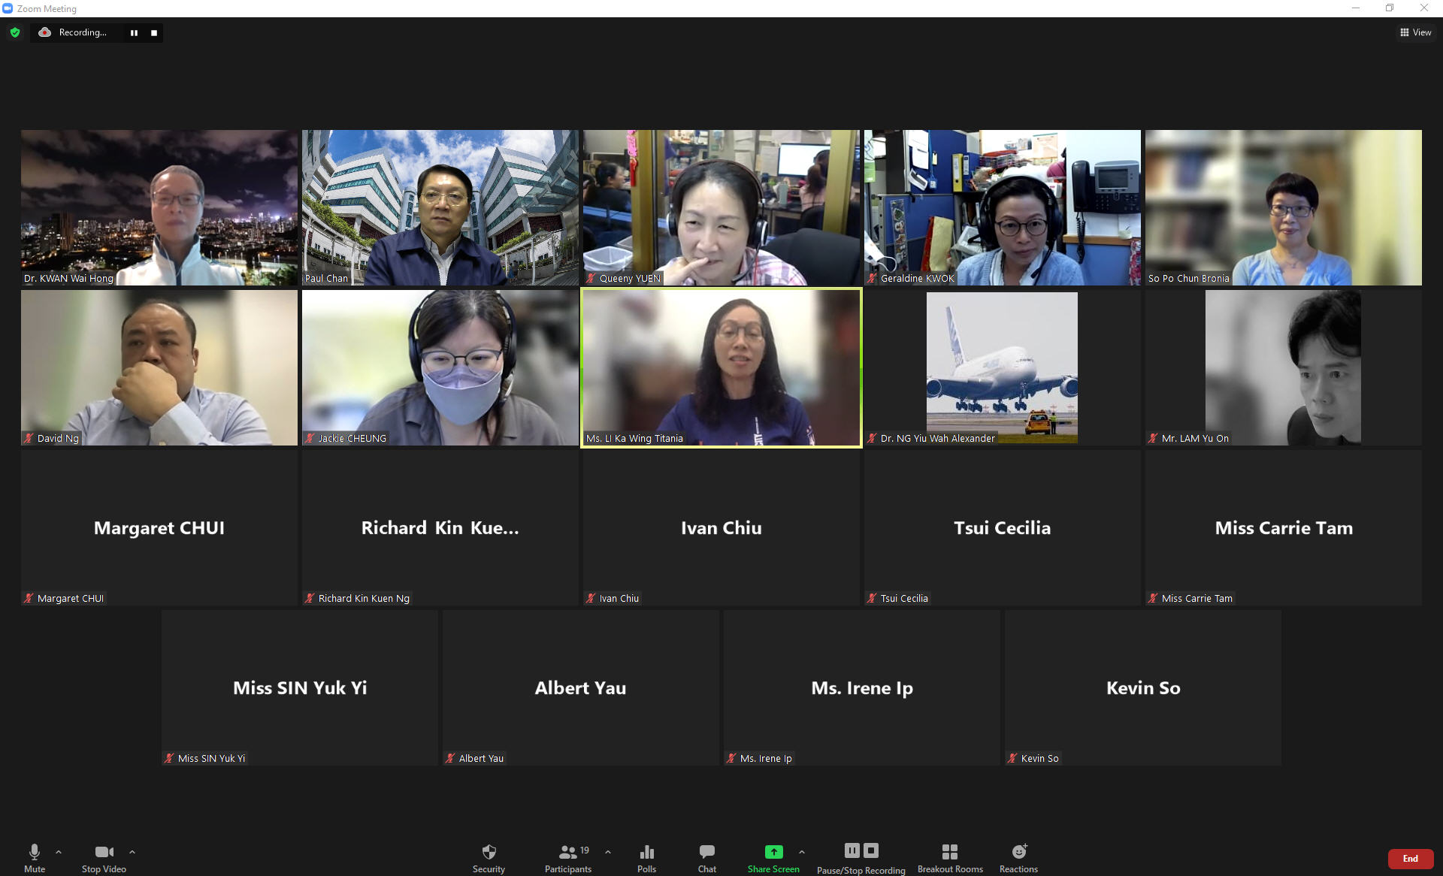The image size is (1443, 876).
Task: Open the Security shield options
Action: [489, 857]
